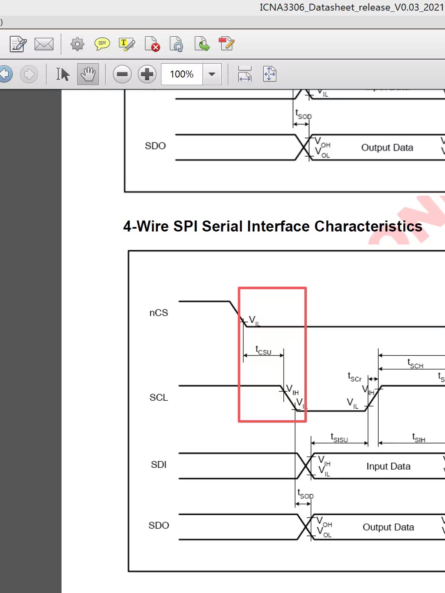This screenshot has height=593, width=445.
Task: Open the zoom level dropdown arrow
Action: (x=212, y=74)
